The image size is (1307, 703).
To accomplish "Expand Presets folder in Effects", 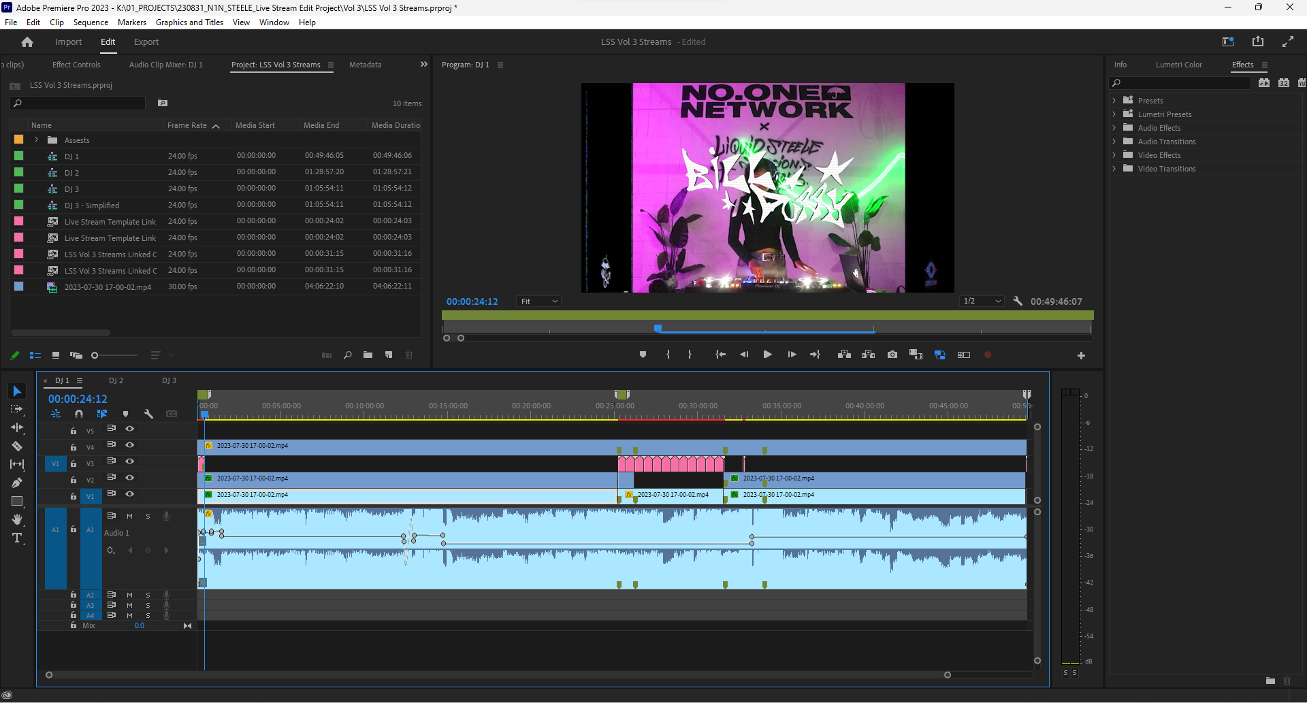I will point(1114,100).
